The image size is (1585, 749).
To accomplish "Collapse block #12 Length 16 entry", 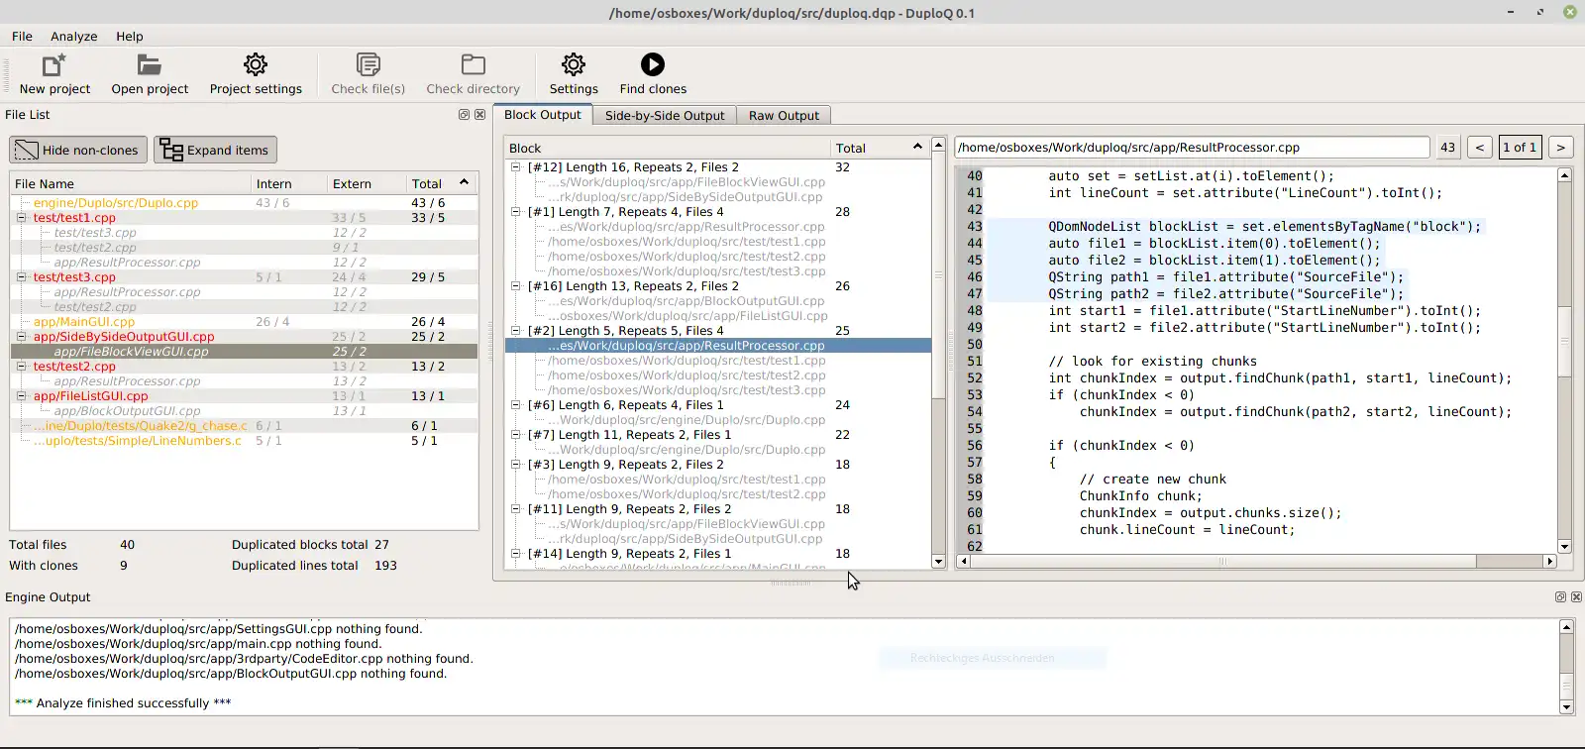I will pyautogui.click(x=515, y=167).
